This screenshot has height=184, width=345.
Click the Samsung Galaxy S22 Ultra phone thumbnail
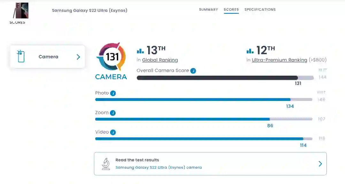click(21, 11)
